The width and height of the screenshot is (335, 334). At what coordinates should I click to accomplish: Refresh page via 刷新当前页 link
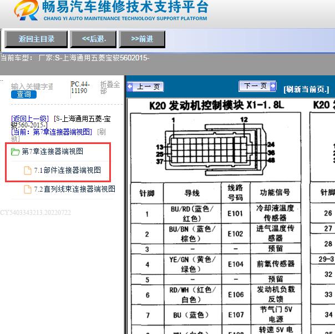[306, 89]
